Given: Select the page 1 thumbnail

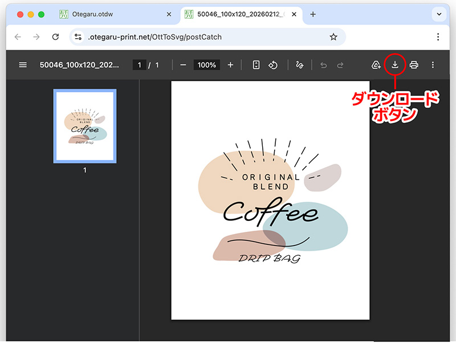Looking at the screenshot, I should coord(85,126).
